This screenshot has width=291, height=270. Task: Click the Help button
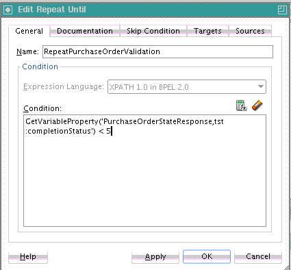(28, 256)
